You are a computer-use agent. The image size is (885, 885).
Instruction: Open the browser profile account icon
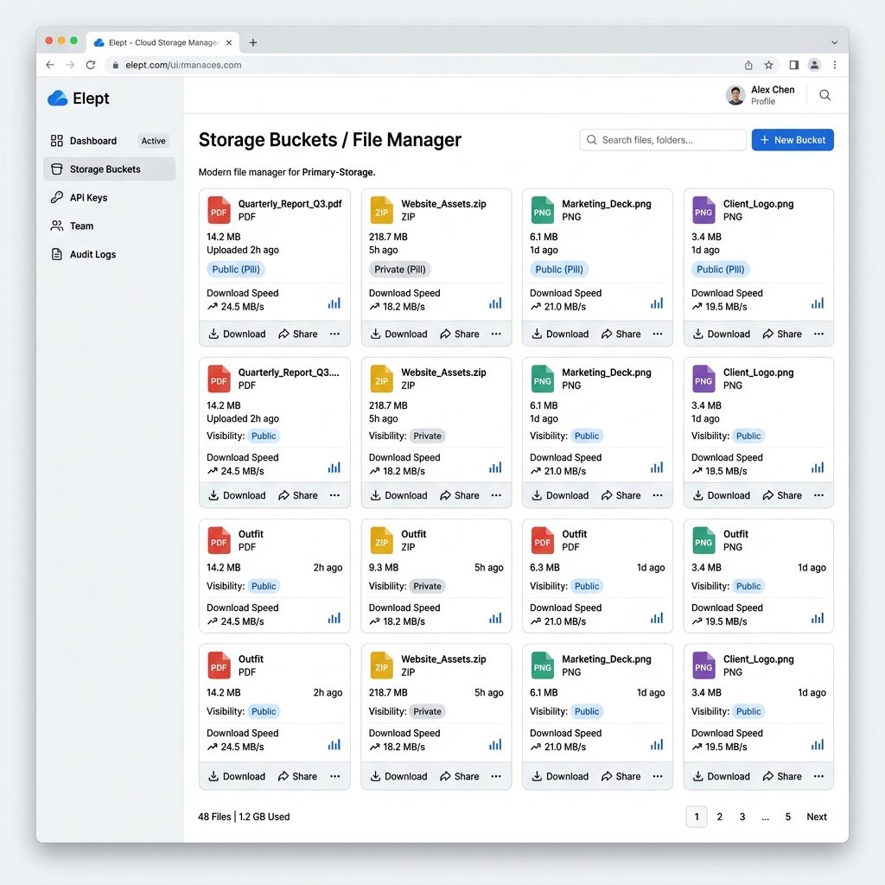tap(814, 65)
